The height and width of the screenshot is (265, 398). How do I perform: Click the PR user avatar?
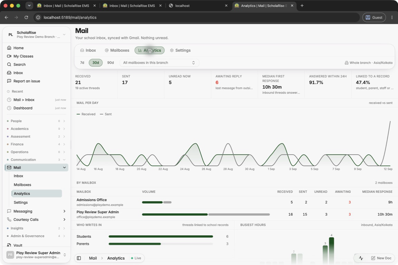10,255
